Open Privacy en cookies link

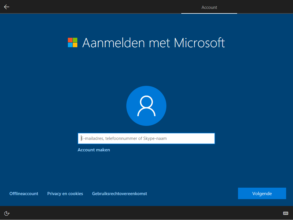[65, 194]
